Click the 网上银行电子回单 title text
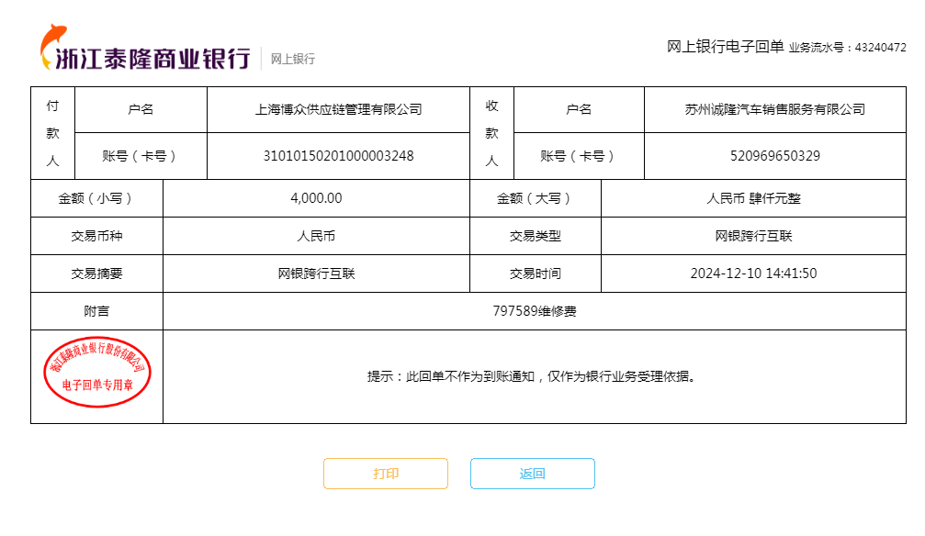The height and width of the screenshot is (536, 925). click(725, 47)
